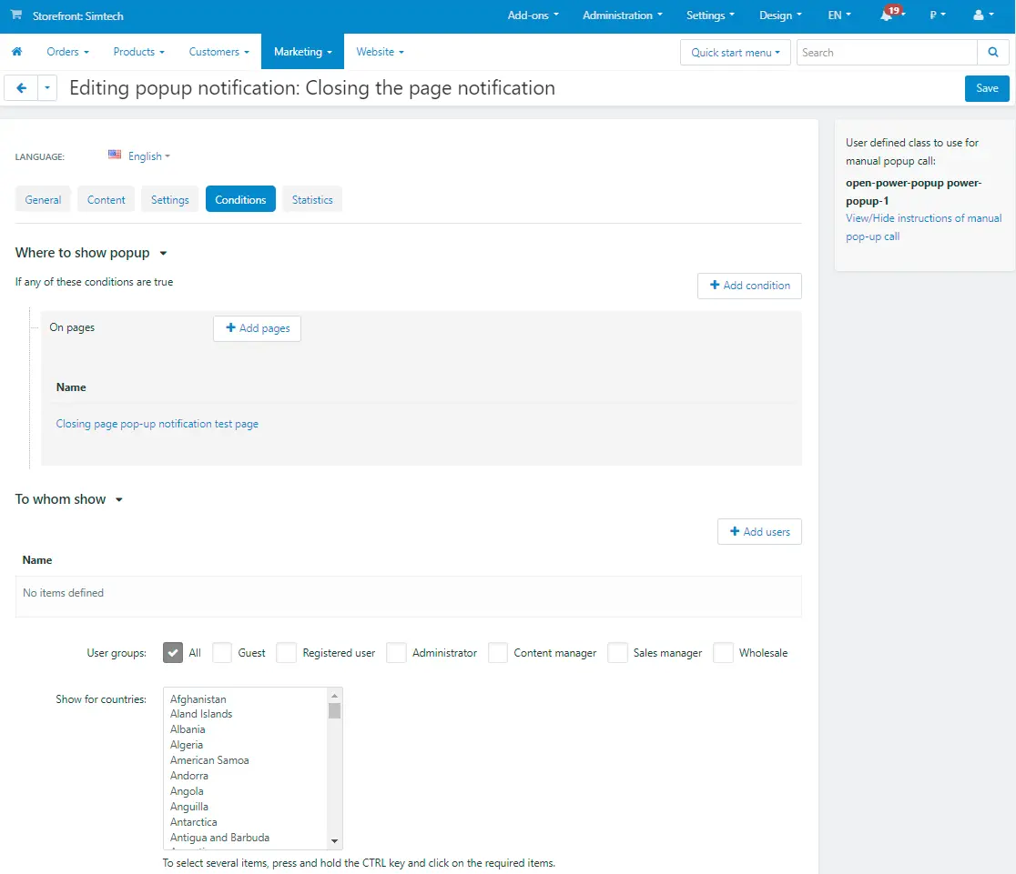Click the home icon in the navigation bar
The width and height of the screenshot is (1016, 874).
pyautogui.click(x=16, y=52)
